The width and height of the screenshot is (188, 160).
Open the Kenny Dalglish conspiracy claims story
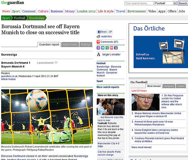[156, 131]
